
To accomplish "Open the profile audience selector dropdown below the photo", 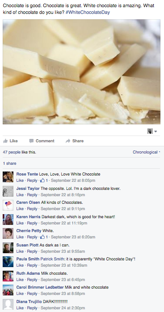I will (152, 131).
